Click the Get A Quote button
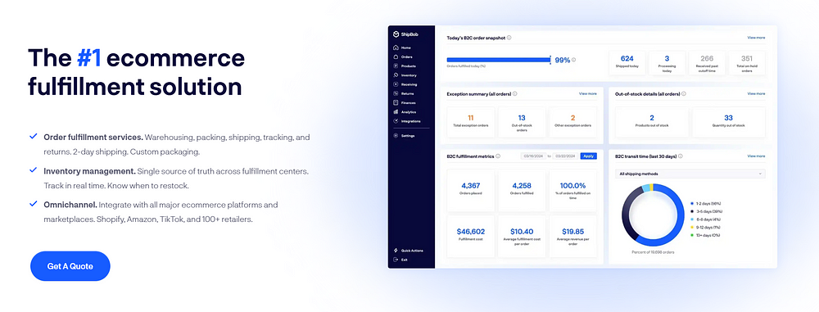The height and width of the screenshot is (312, 819). pyautogui.click(x=70, y=266)
